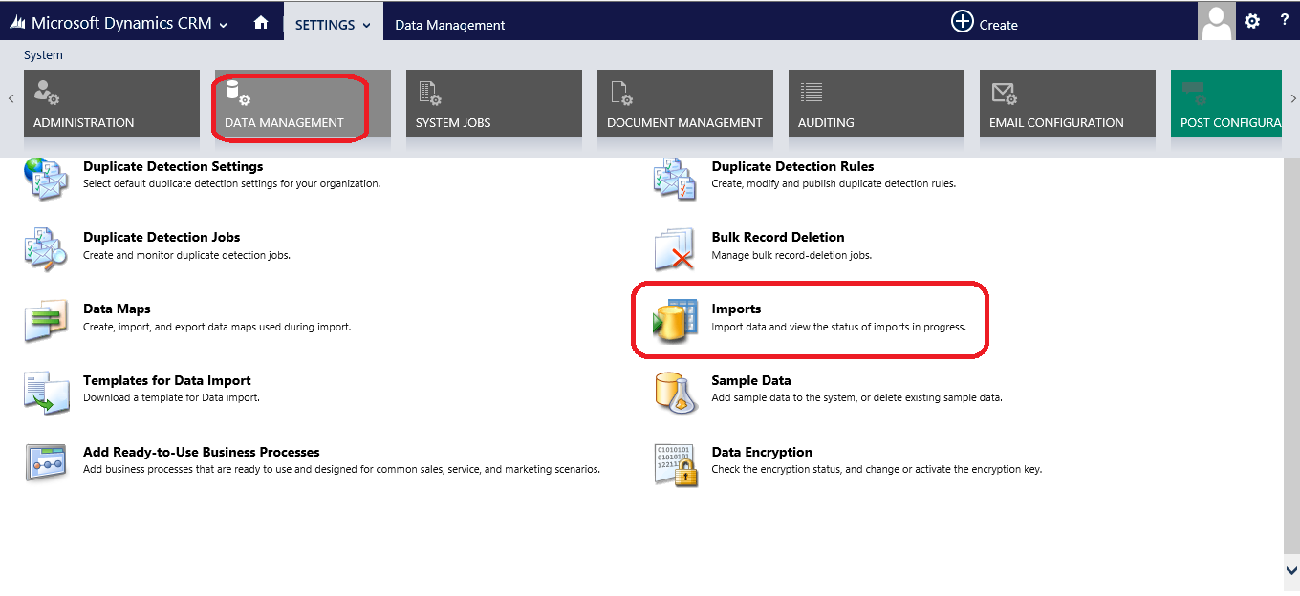The width and height of the screenshot is (1300, 596).
Task: Click 'Check the encryption status' description
Action: click(x=877, y=469)
